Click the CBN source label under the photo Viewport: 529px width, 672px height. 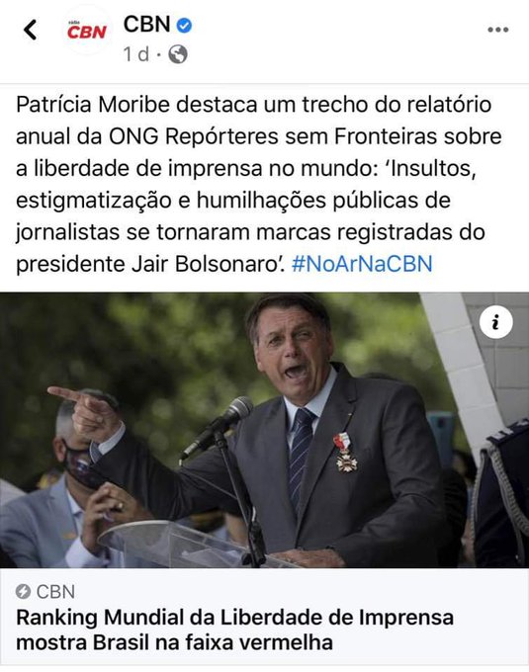coord(55,592)
